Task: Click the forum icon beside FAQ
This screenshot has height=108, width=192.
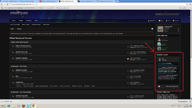Action: coord(13,77)
